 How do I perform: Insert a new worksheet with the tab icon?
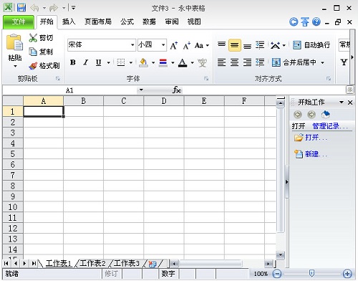click(153, 264)
